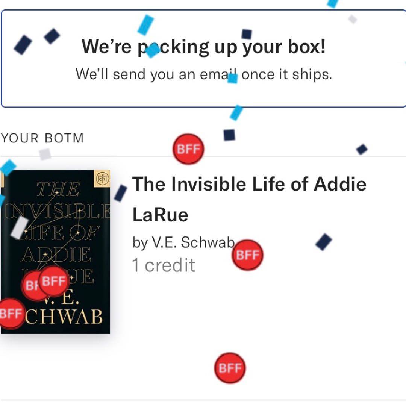Click the navy confetti left of book title
This screenshot has width=406, height=406.
(x=120, y=193)
